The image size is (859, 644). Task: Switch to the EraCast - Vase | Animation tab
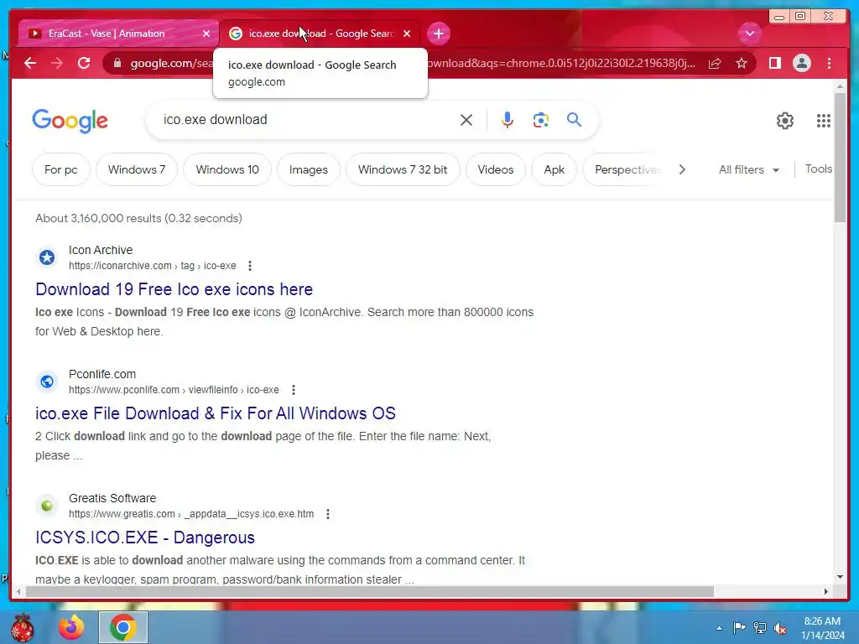click(x=118, y=34)
